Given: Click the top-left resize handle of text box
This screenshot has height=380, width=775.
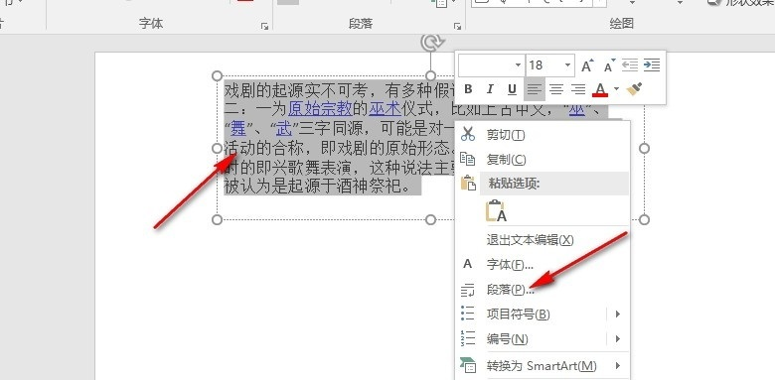Looking at the screenshot, I should point(217,76).
